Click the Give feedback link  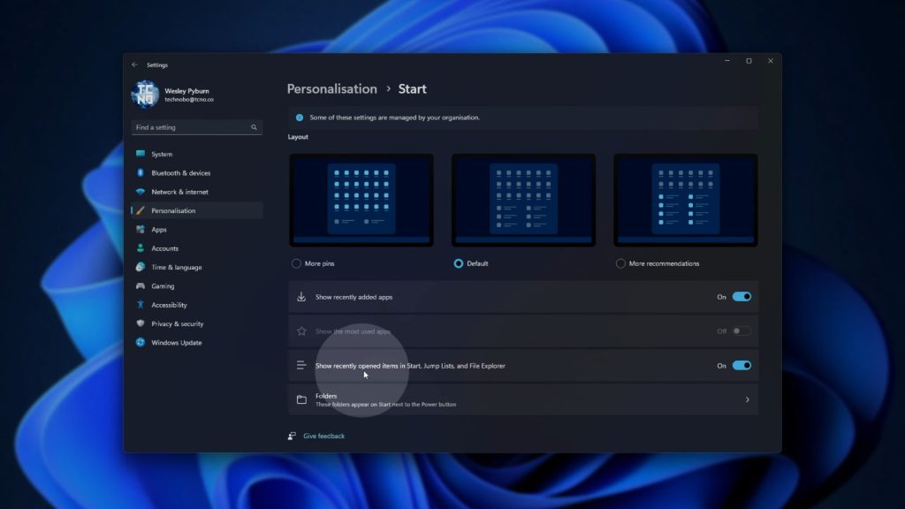pyautogui.click(x=323, y=437)
